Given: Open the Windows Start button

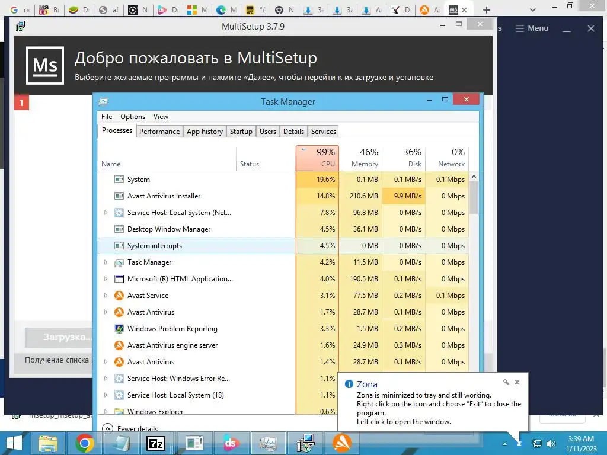Looking at the screenshot, I should coord(14,443).
